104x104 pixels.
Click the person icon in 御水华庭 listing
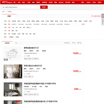(x=25, y=92)
